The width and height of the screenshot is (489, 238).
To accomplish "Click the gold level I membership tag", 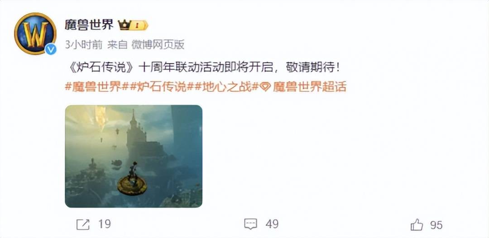I will coord(139,25).
